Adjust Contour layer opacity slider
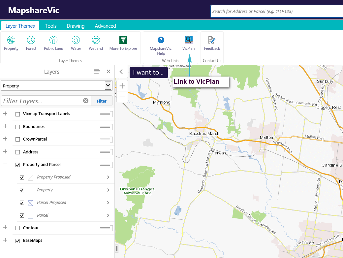 pyautogui.click(x=106, y=228)
